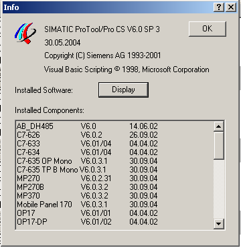Select the MP270B component row

tap(114, 187)
